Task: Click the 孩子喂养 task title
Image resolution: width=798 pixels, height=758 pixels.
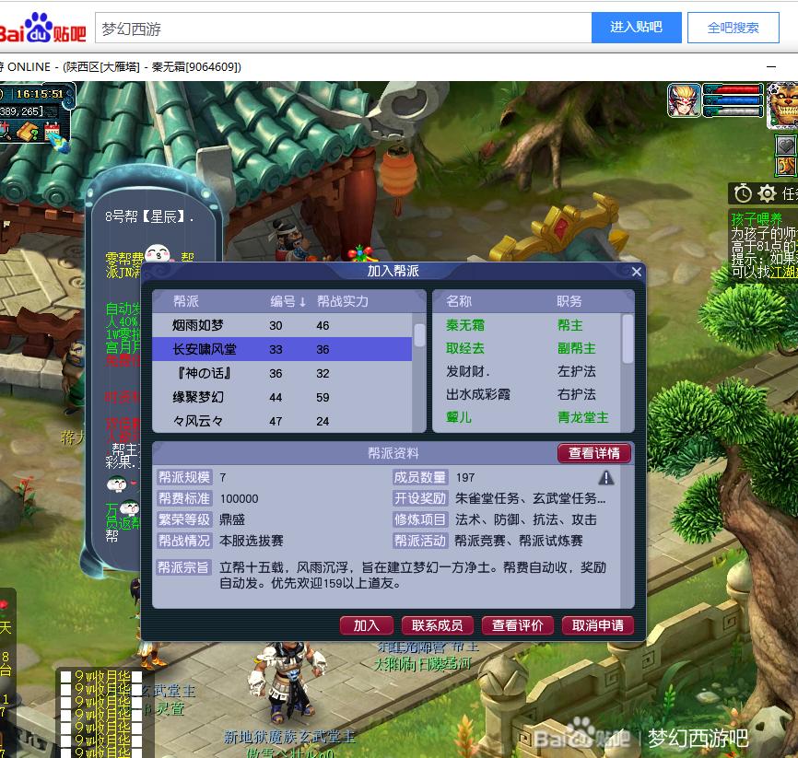Action: click(x=757, y=219)
